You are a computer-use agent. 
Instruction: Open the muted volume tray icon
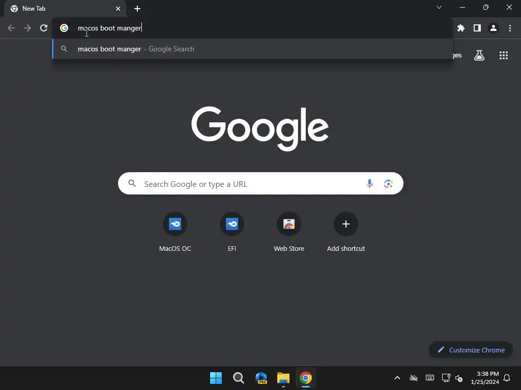[x=459, y=378]
